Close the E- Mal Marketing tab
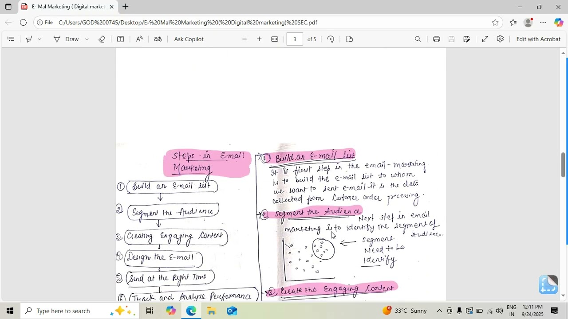Image resolution: width=568 pixels, height=319 pixels. click(111, 7)
